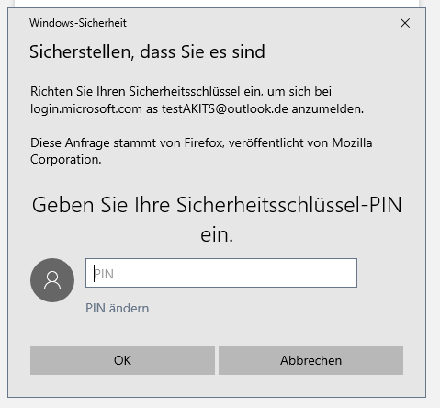Image resolution: width=440 pixels, height=408 pixels.
Task: Open the PIN ändern link
Action: tap(117, 308)
